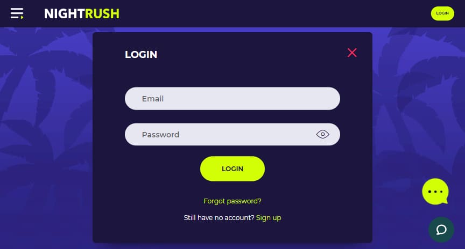The image size is (465, 249).
Task: Click the small LOGIN button in header
Action: point(442,13)
